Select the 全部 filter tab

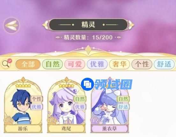(28, 64)
